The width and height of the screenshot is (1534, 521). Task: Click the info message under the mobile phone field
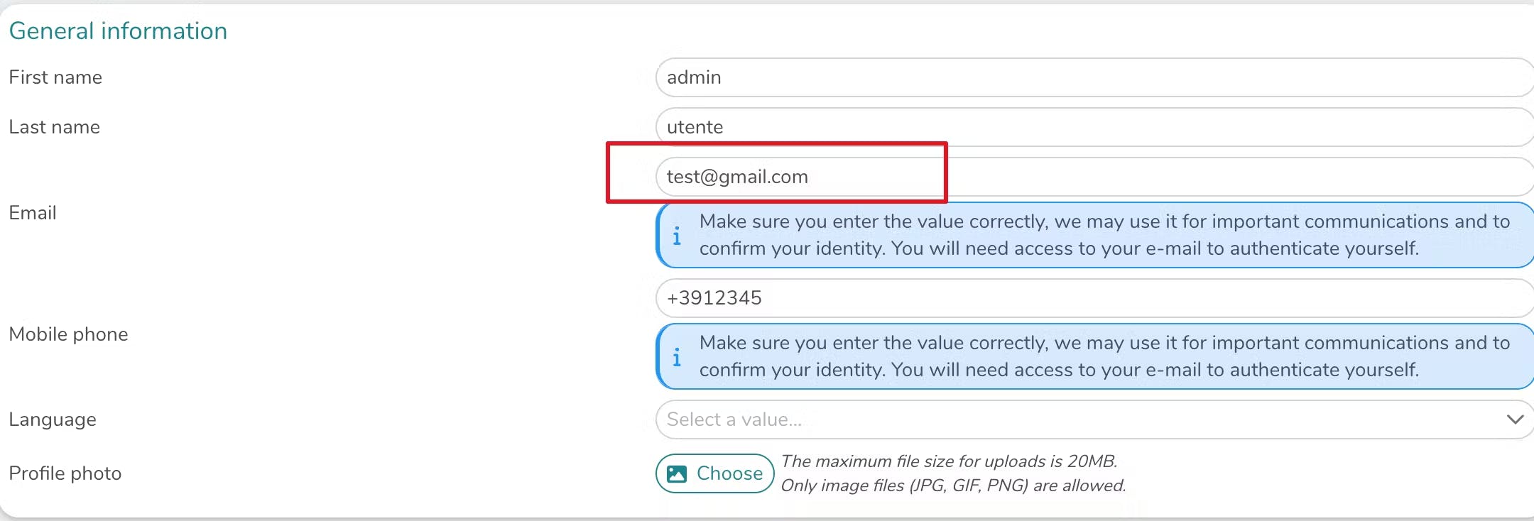(1104, 356)
